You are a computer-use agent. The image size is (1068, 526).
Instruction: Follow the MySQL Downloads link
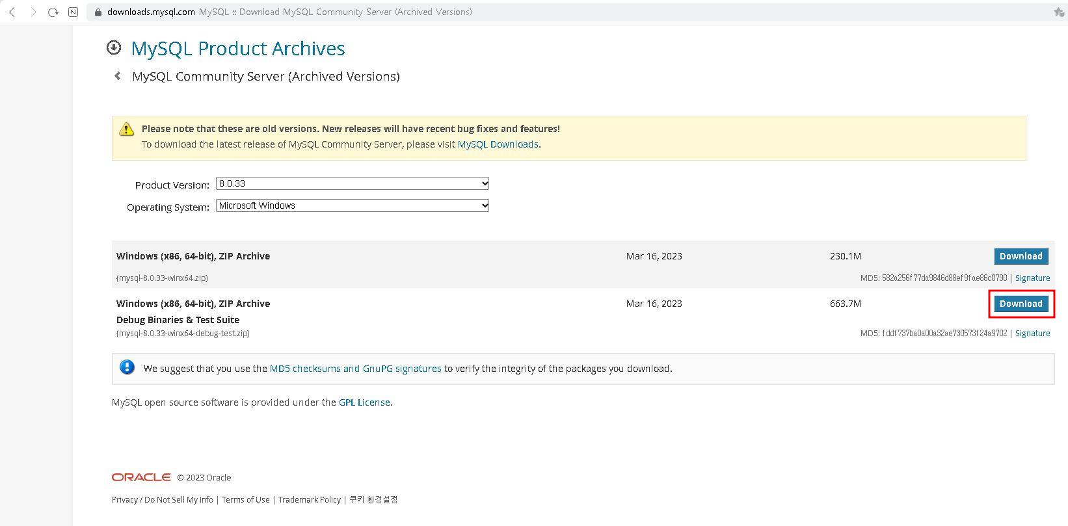coord(498,144)
